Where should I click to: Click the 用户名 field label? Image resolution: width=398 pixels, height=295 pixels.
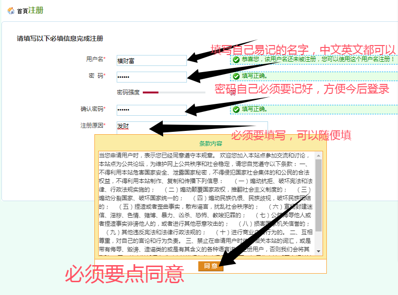click(x=94, y=59)
